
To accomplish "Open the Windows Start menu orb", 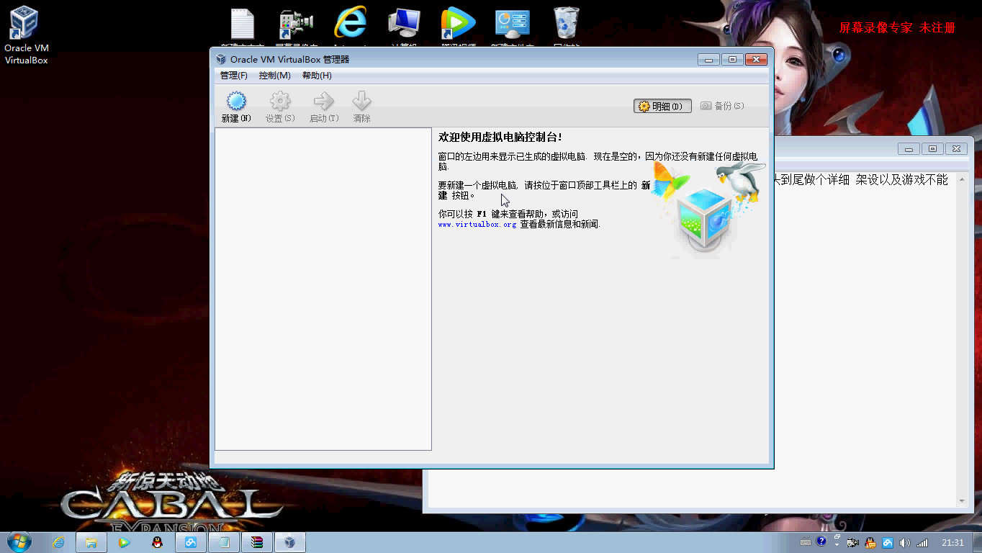I will (19, 541).
